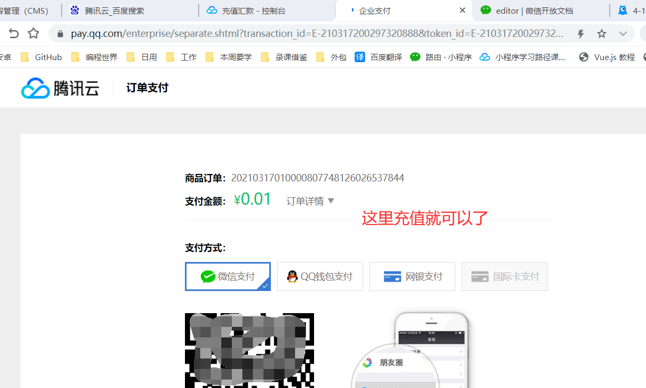646x388 pixels.
Task: Click the 商品订单 label
Action: point(205,178)
